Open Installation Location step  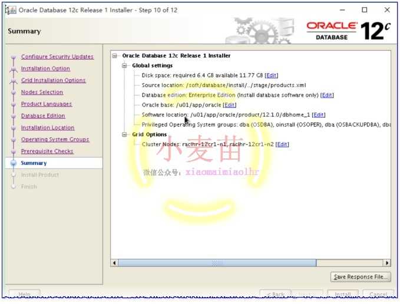click(48, 127)
